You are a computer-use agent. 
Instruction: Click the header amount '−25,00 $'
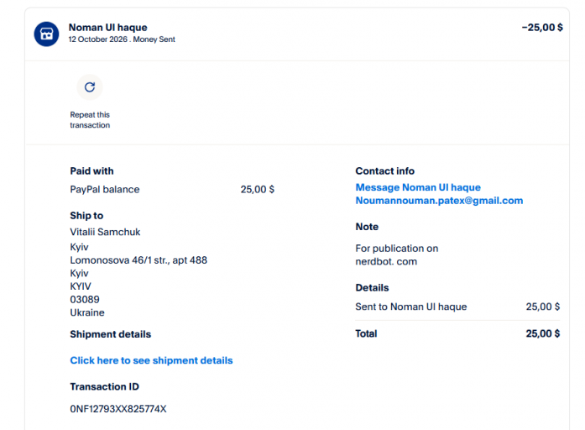tap(542, 27)
